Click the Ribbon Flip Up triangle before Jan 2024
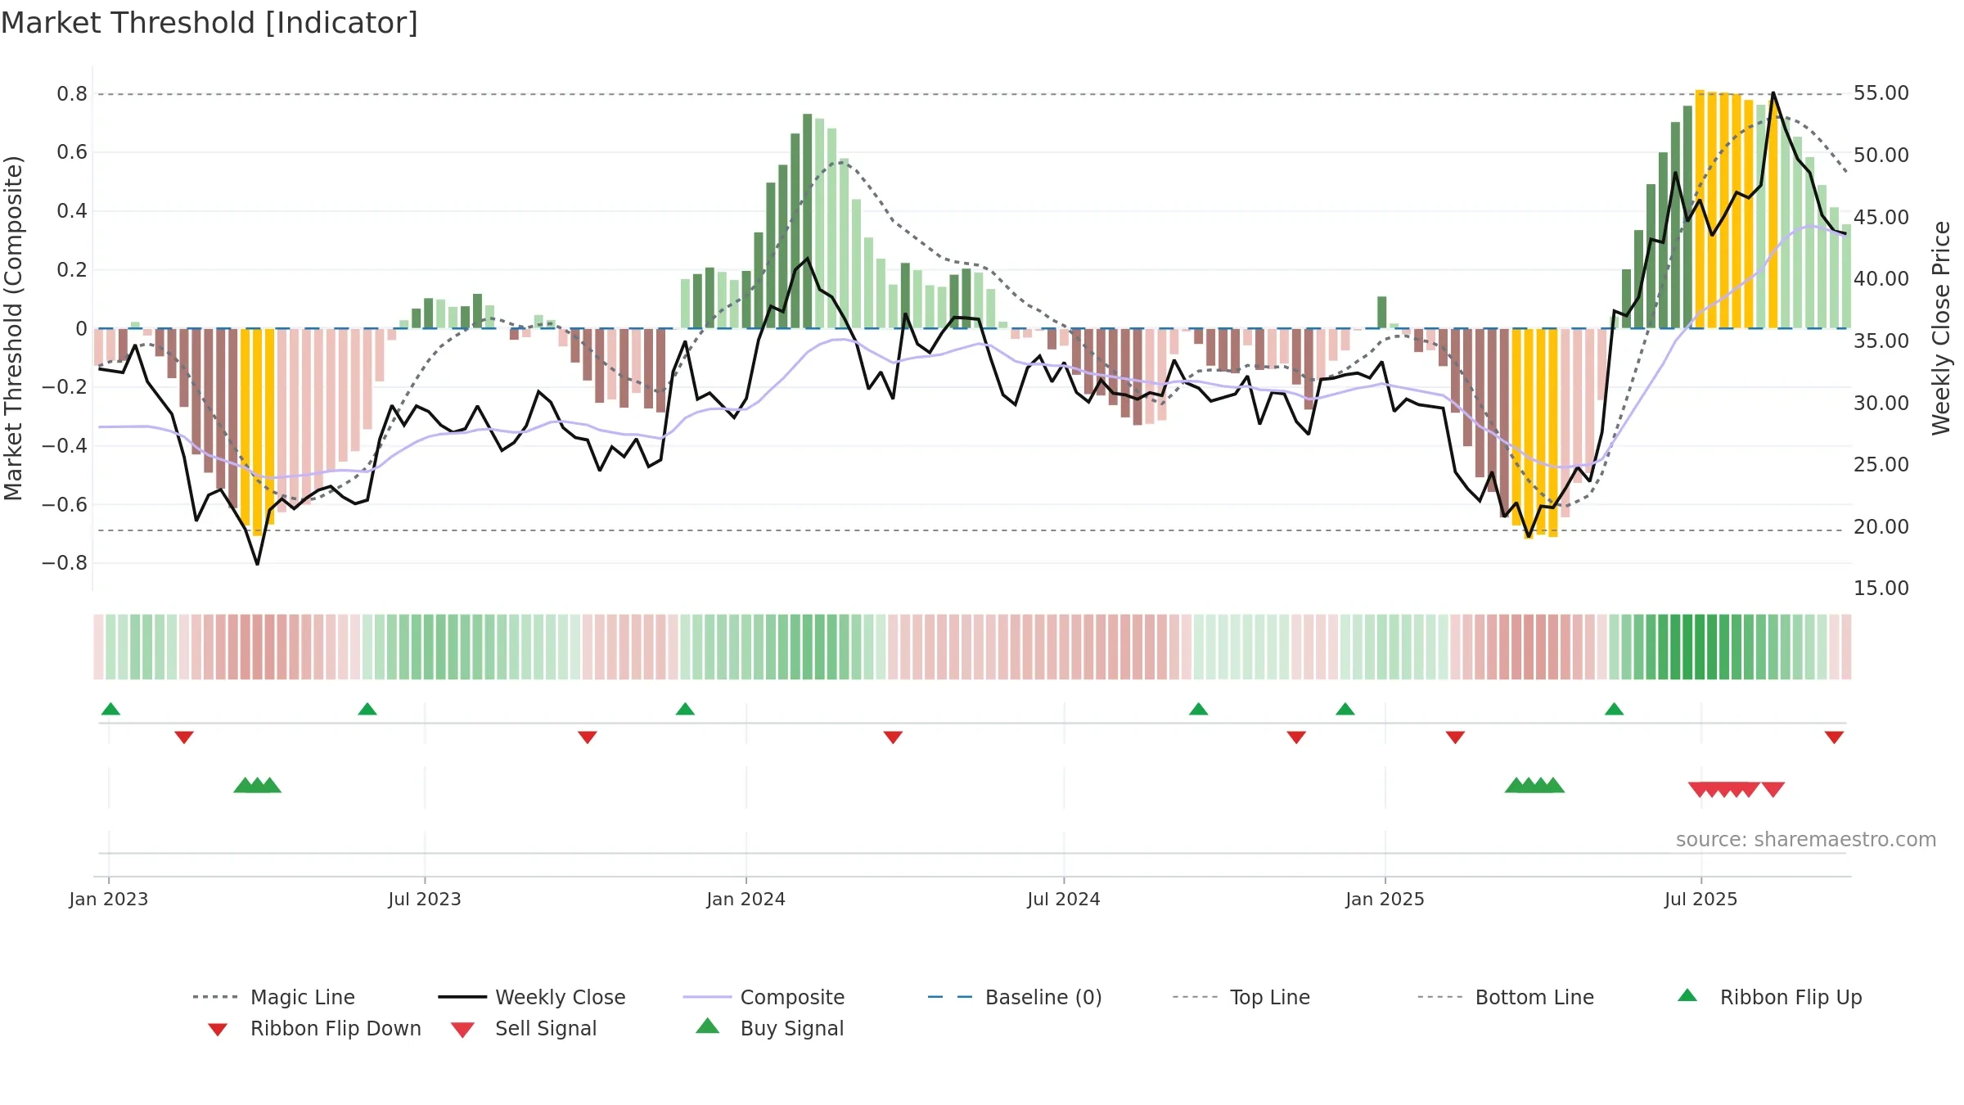Viewport: 1964px width, 1105px height. click(685, 709)
